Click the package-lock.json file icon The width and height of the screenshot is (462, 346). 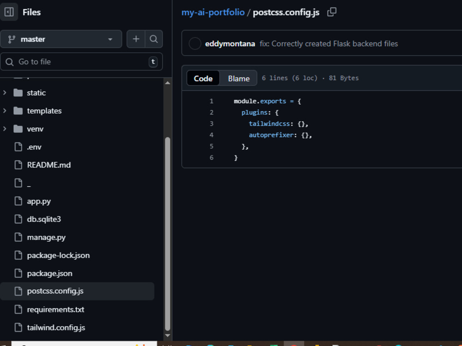click(x=18, y=255)
